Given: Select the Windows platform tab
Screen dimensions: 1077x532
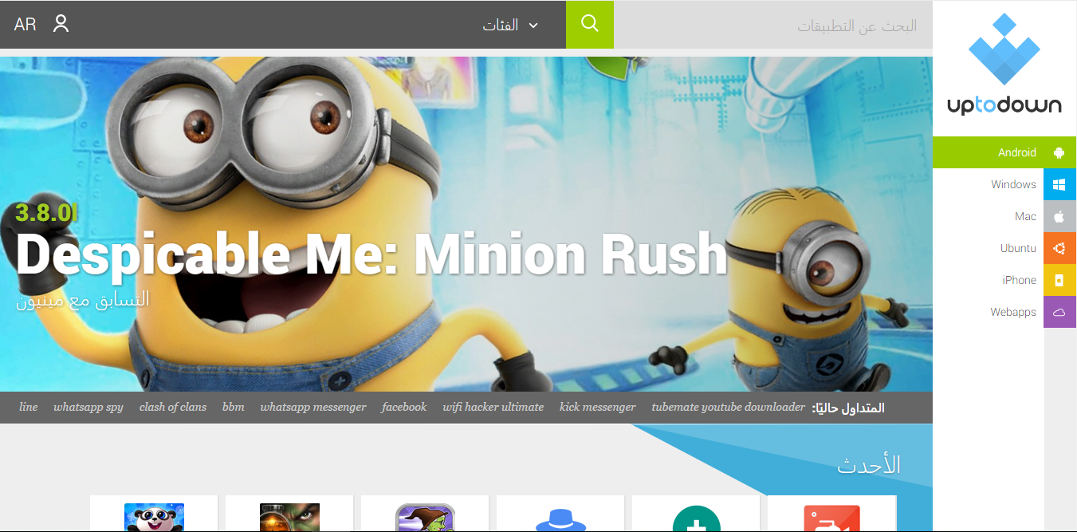Looking at the screenshot, I should pos(1004,184).
